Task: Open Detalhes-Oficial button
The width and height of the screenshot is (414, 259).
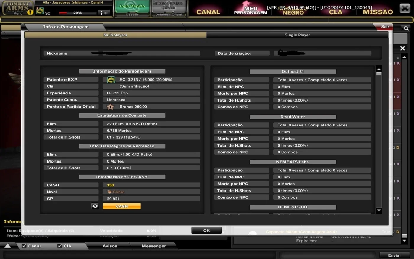Action: (169, 15)
